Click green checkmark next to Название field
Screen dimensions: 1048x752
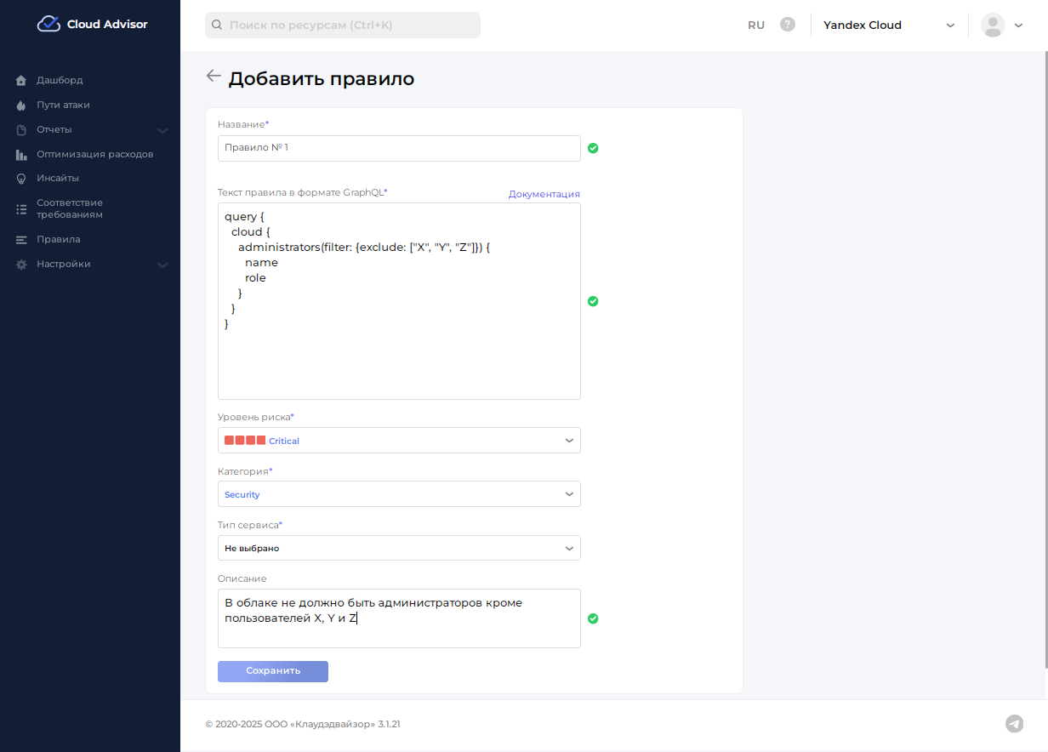(x=593, y=148)
